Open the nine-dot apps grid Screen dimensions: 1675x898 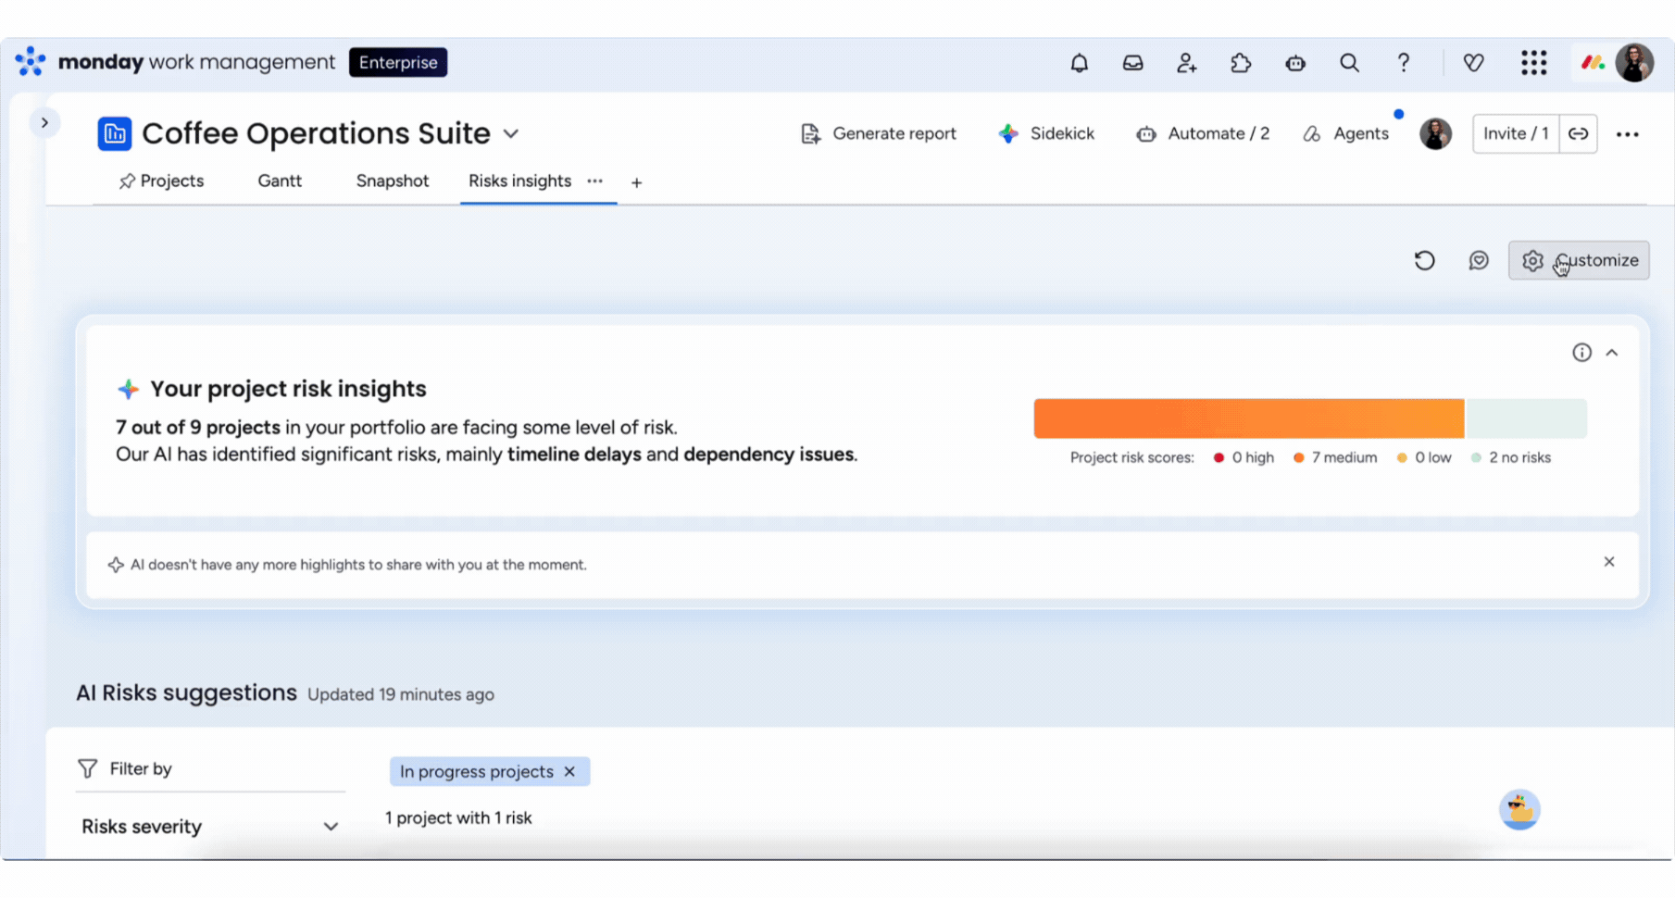click(1533, 63)
